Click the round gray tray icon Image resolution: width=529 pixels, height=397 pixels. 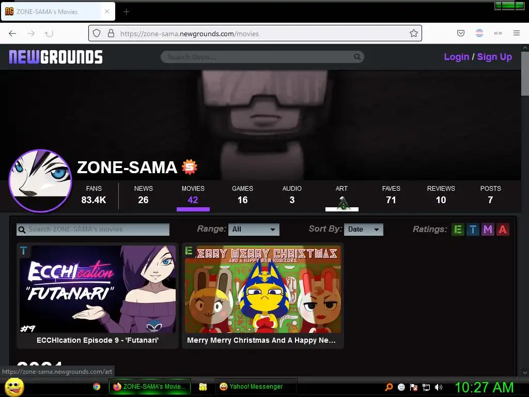coord(401,387)
